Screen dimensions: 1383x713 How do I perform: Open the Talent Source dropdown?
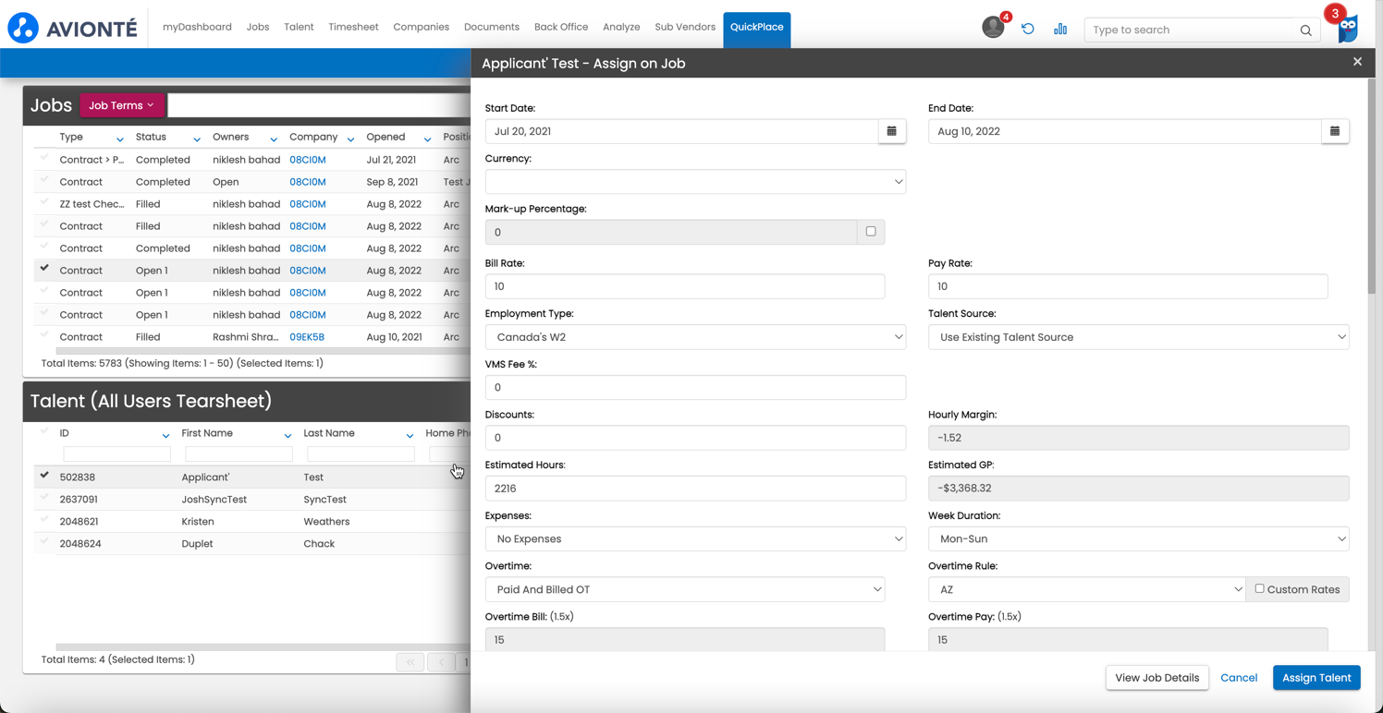pos(1138,337)
